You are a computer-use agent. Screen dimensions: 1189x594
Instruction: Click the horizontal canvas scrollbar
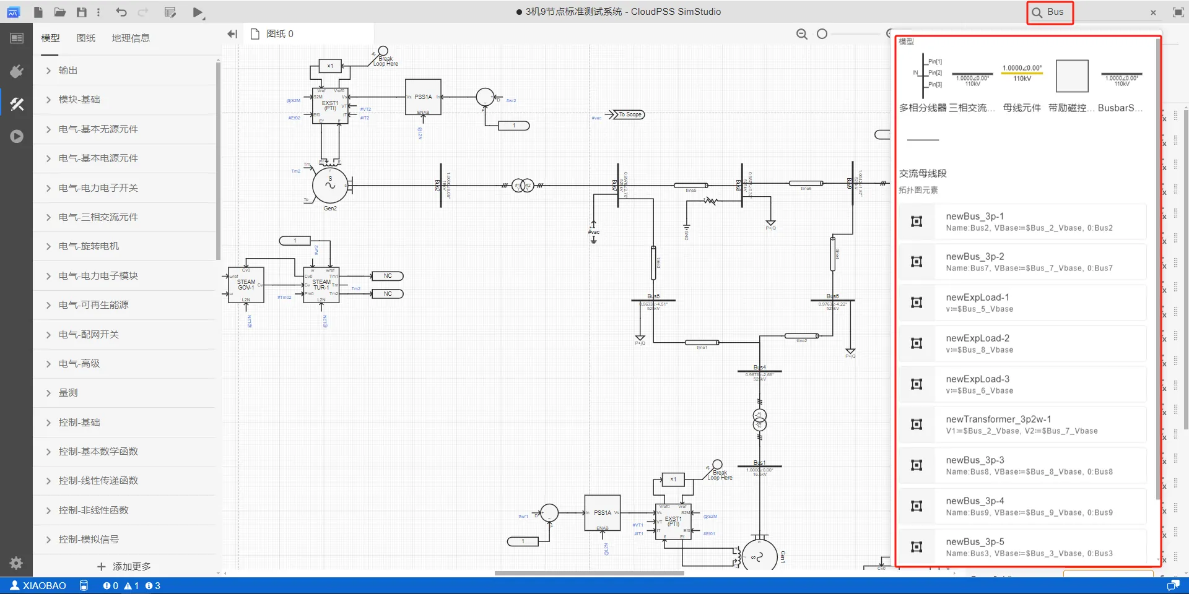click(589, 573)
